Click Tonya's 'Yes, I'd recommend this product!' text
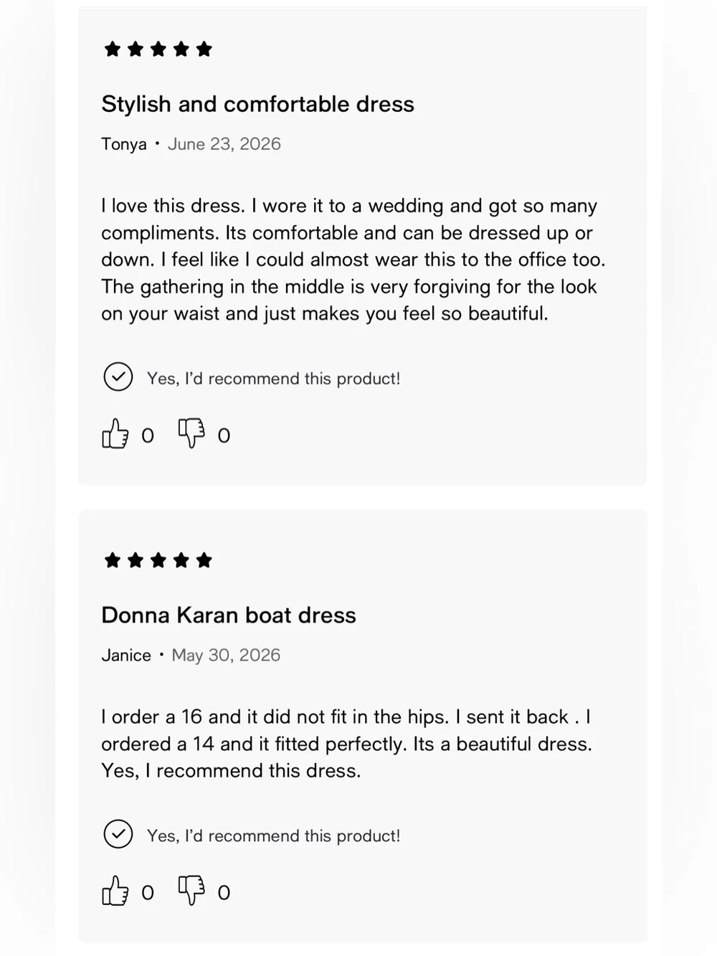 (274, 378)
